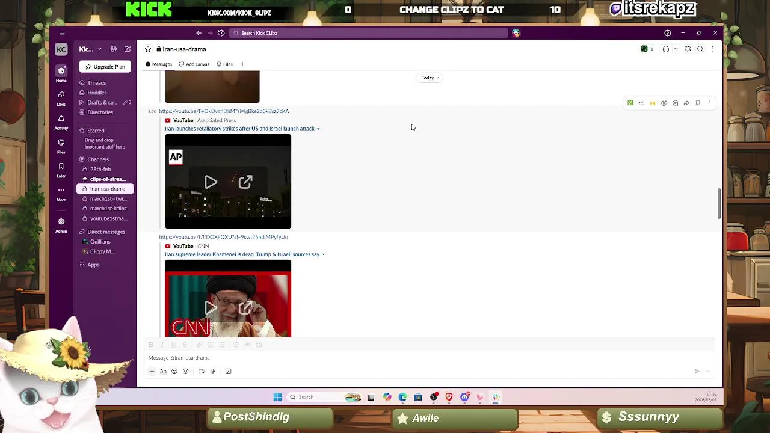Search within channel using magnifier icon
770x433 pixels.
[700, 49]
